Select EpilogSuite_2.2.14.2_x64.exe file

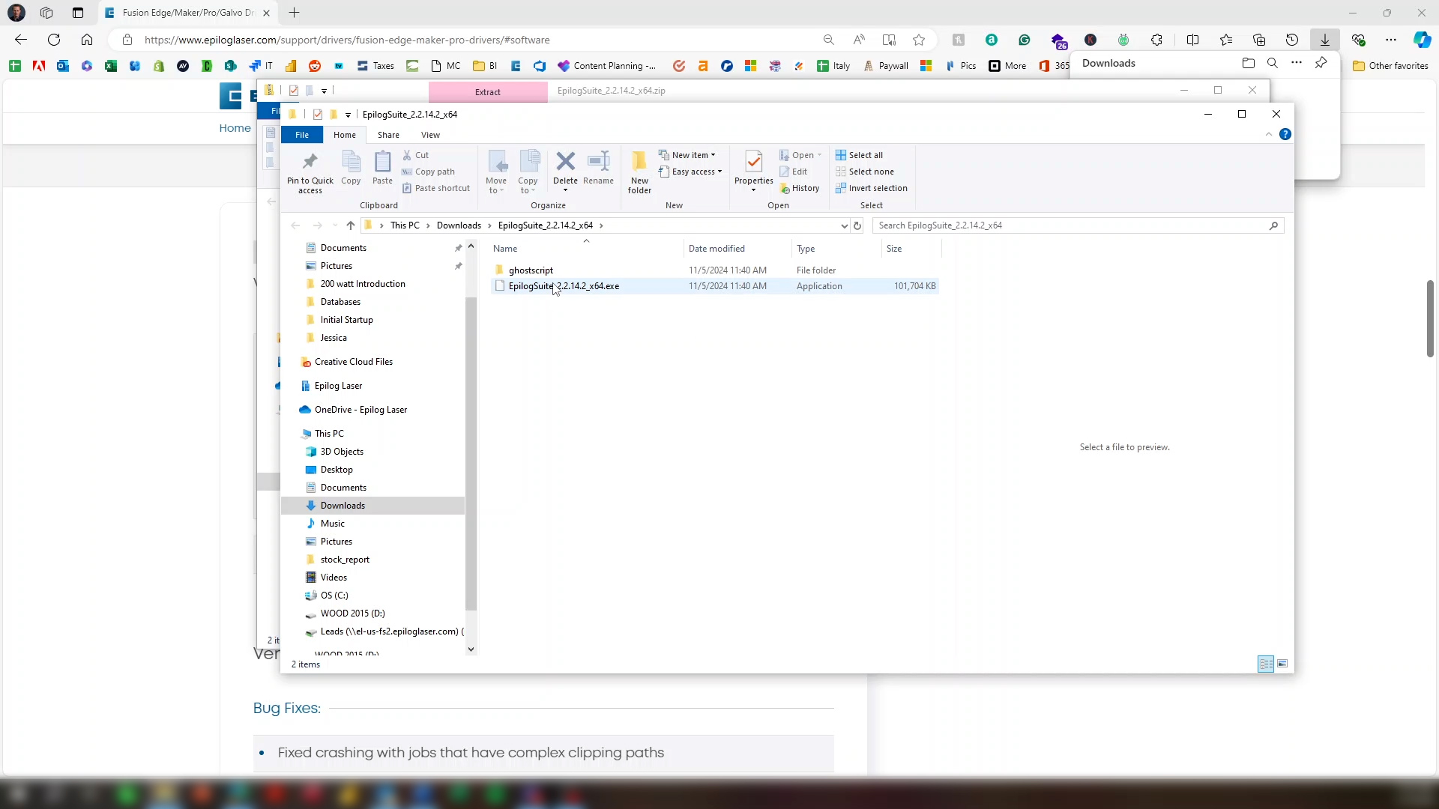pos(564,286)
